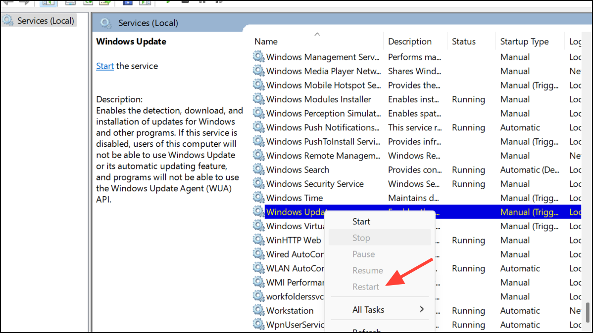Click gear icon beside Windows PushToInstall Service
The width and height of the screenshot is (593, 333).
point(259,141)
